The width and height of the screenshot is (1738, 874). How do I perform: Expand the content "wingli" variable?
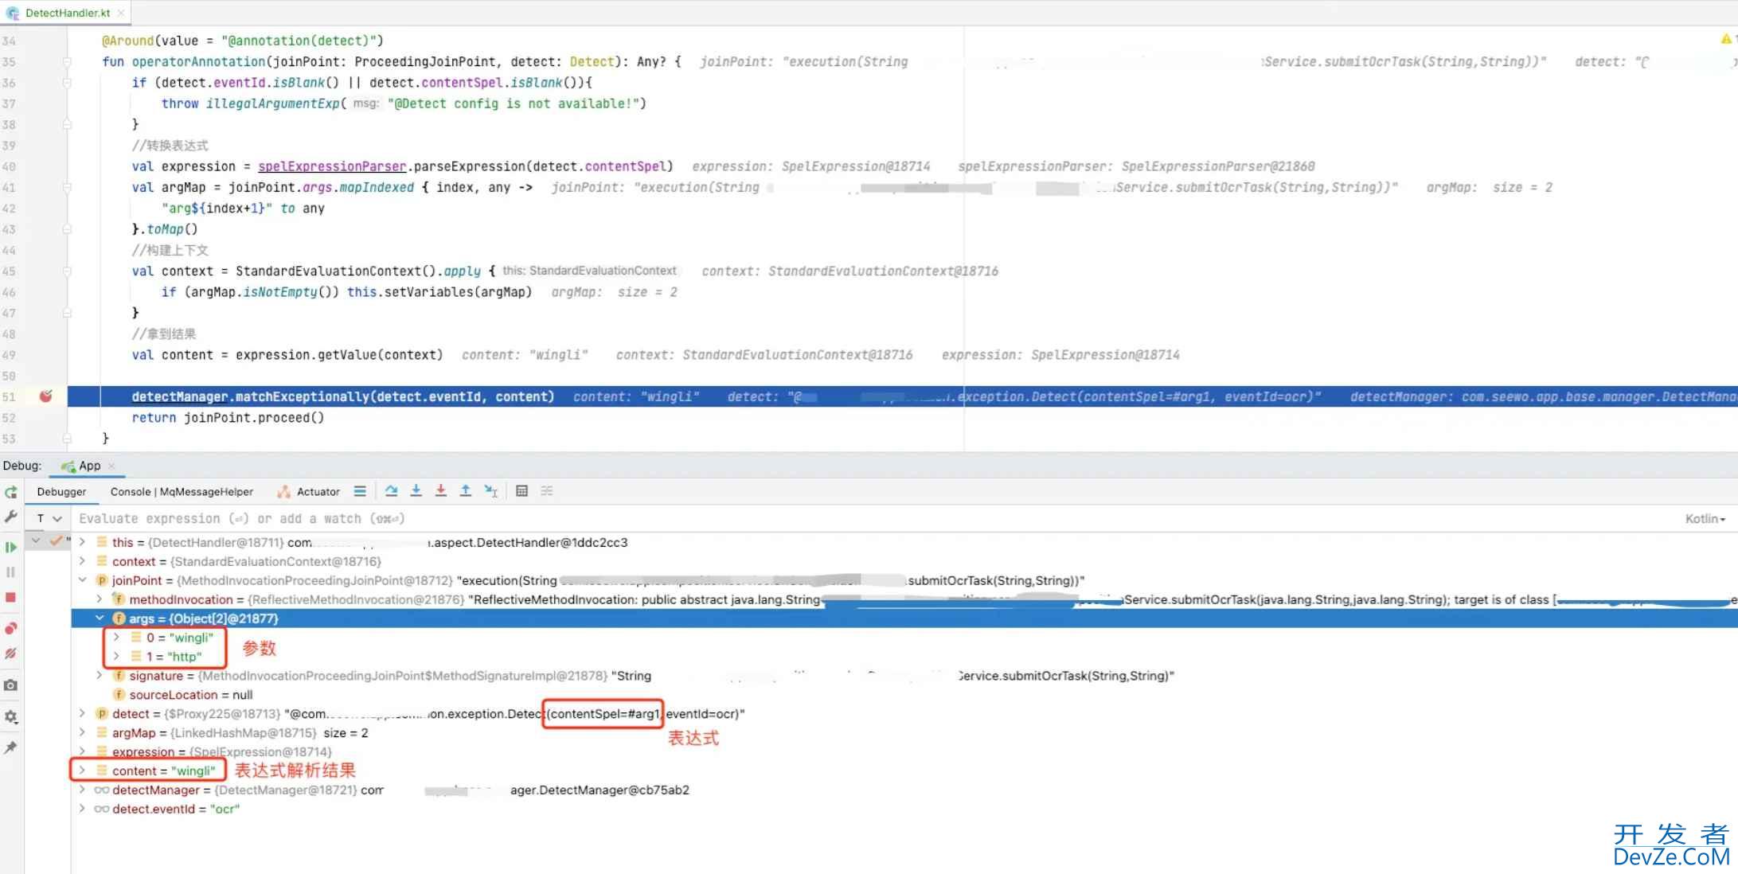[82, 771]
